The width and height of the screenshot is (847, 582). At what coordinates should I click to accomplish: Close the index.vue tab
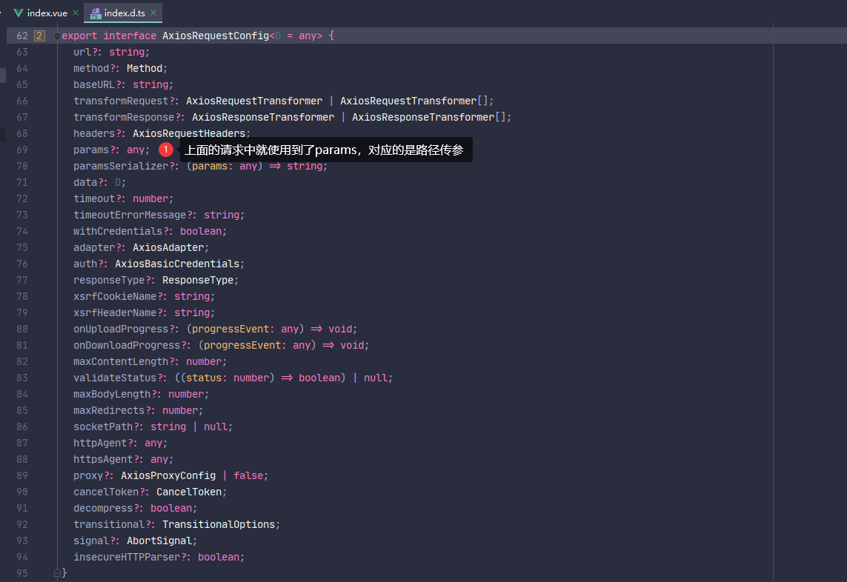[76, 13]
